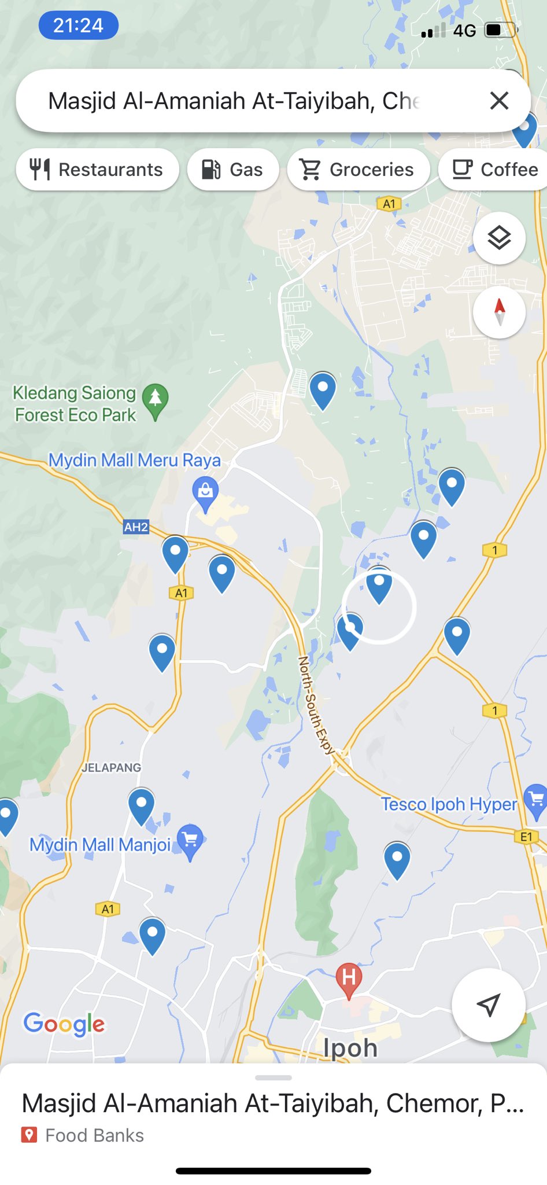
Task: Select Kledang Saiong Forest Eco Park marker
Action: 155,401
